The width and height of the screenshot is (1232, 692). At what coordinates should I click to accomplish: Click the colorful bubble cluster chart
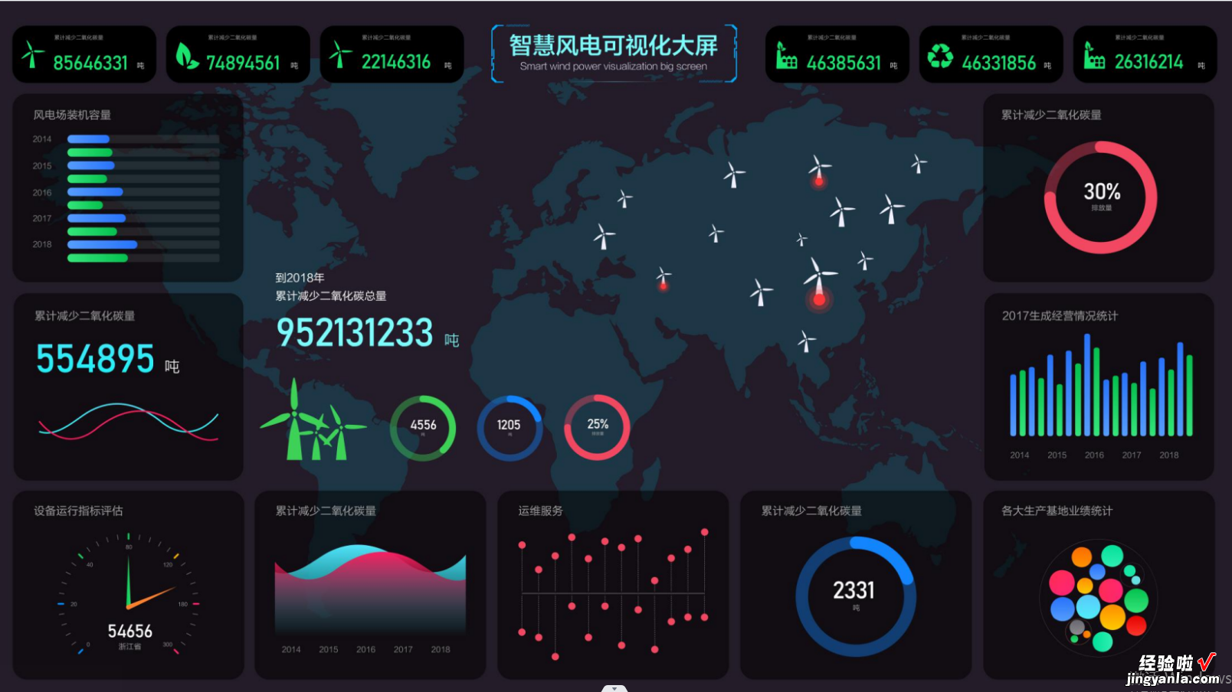(x=1099, y=597)
